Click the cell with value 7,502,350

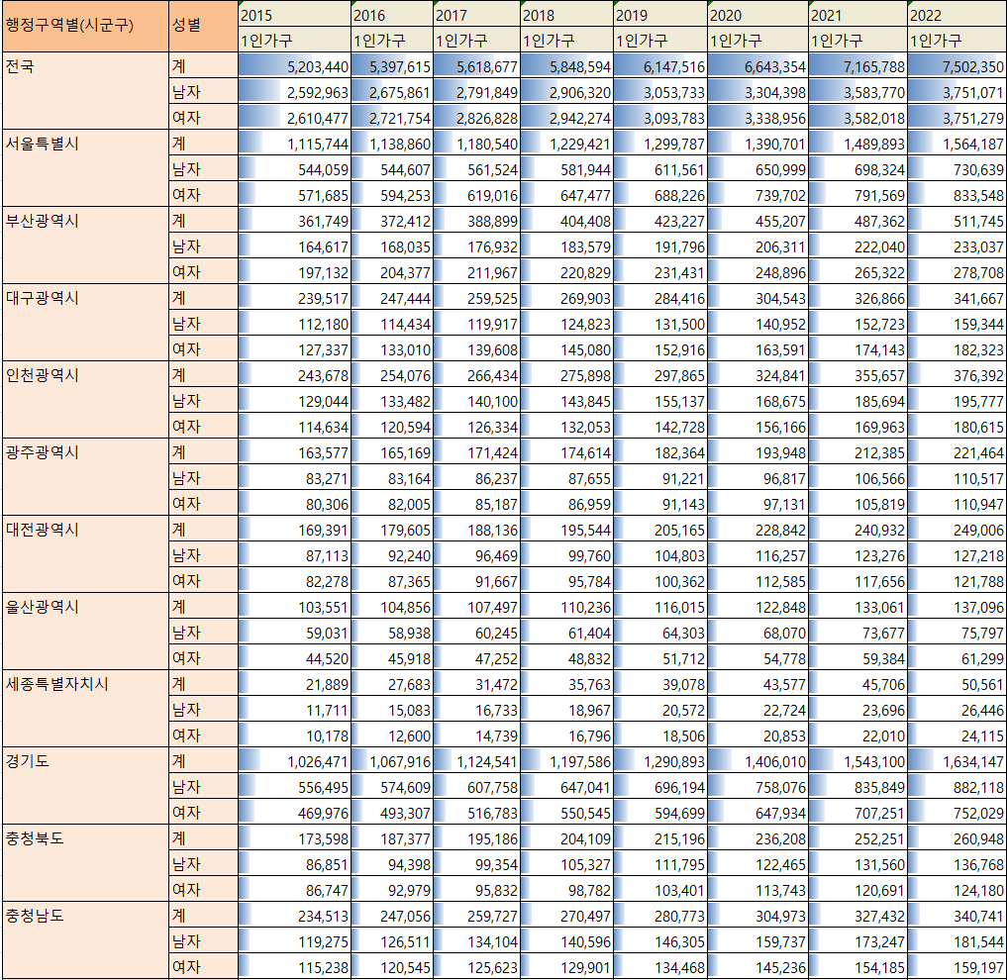[957, 65]
